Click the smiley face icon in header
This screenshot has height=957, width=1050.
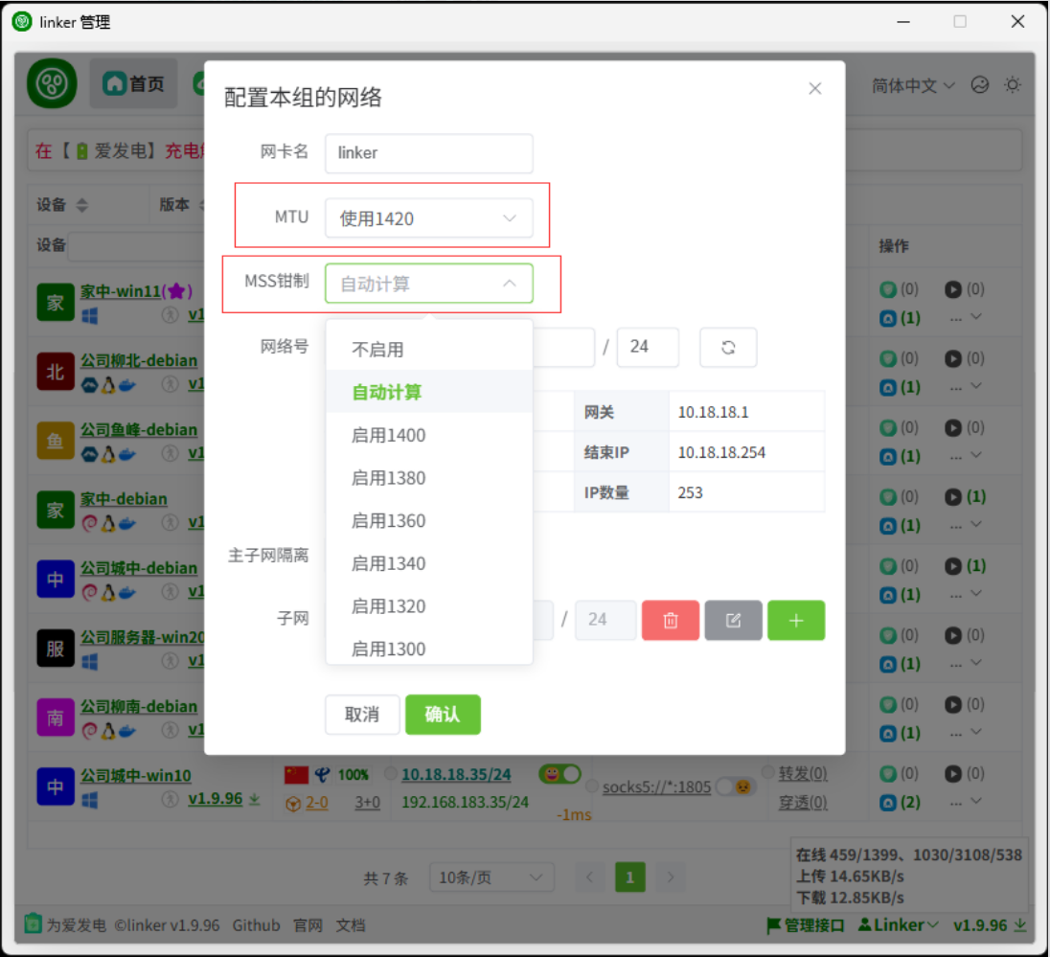tap(980, 85)
